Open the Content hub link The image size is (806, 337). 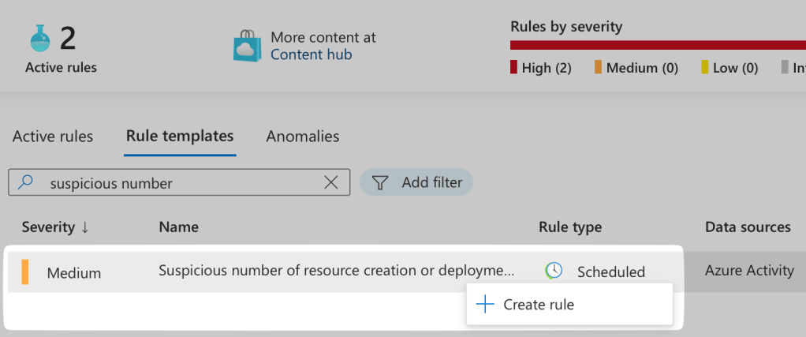tap(311, 54)
